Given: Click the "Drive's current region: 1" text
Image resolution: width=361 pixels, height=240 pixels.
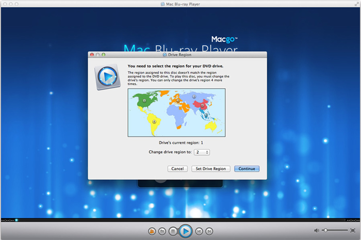Looking at the screenshot, I should tap(181, 142).
